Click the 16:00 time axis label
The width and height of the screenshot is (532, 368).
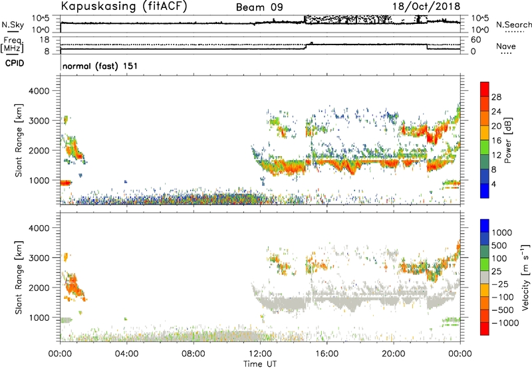tap(327, 354)
